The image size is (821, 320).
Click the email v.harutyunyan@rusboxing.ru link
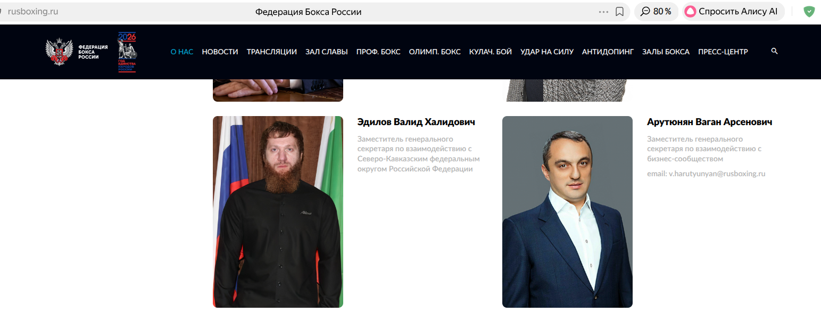[706, 174]
